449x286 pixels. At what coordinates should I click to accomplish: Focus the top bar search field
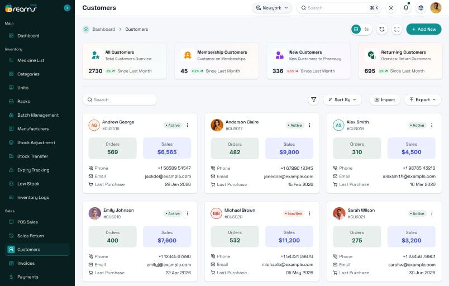(340, 8)
